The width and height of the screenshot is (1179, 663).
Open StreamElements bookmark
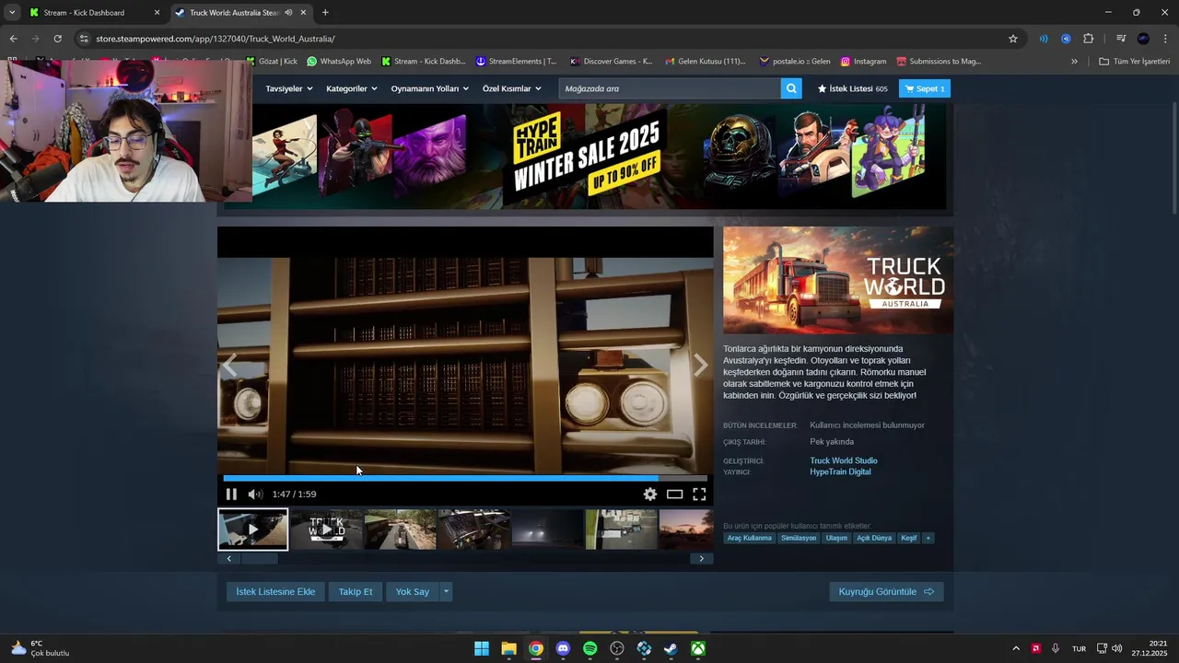click(x=516, y=62)
